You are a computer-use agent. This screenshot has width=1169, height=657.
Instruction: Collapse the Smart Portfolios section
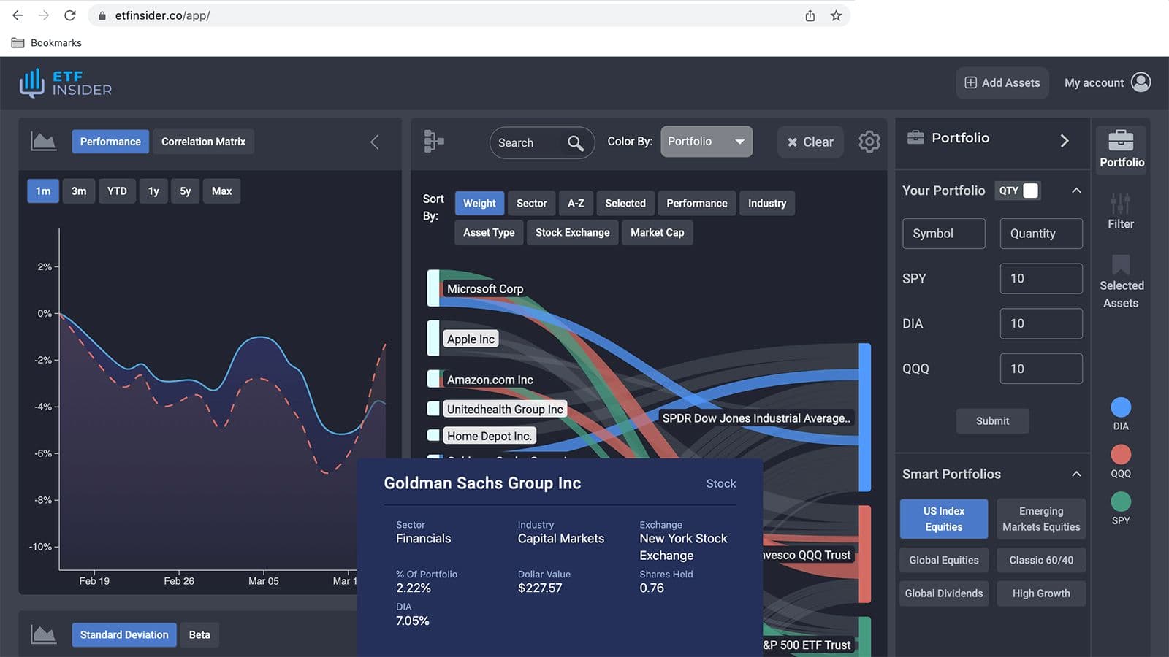click(x=1076, y=474)
